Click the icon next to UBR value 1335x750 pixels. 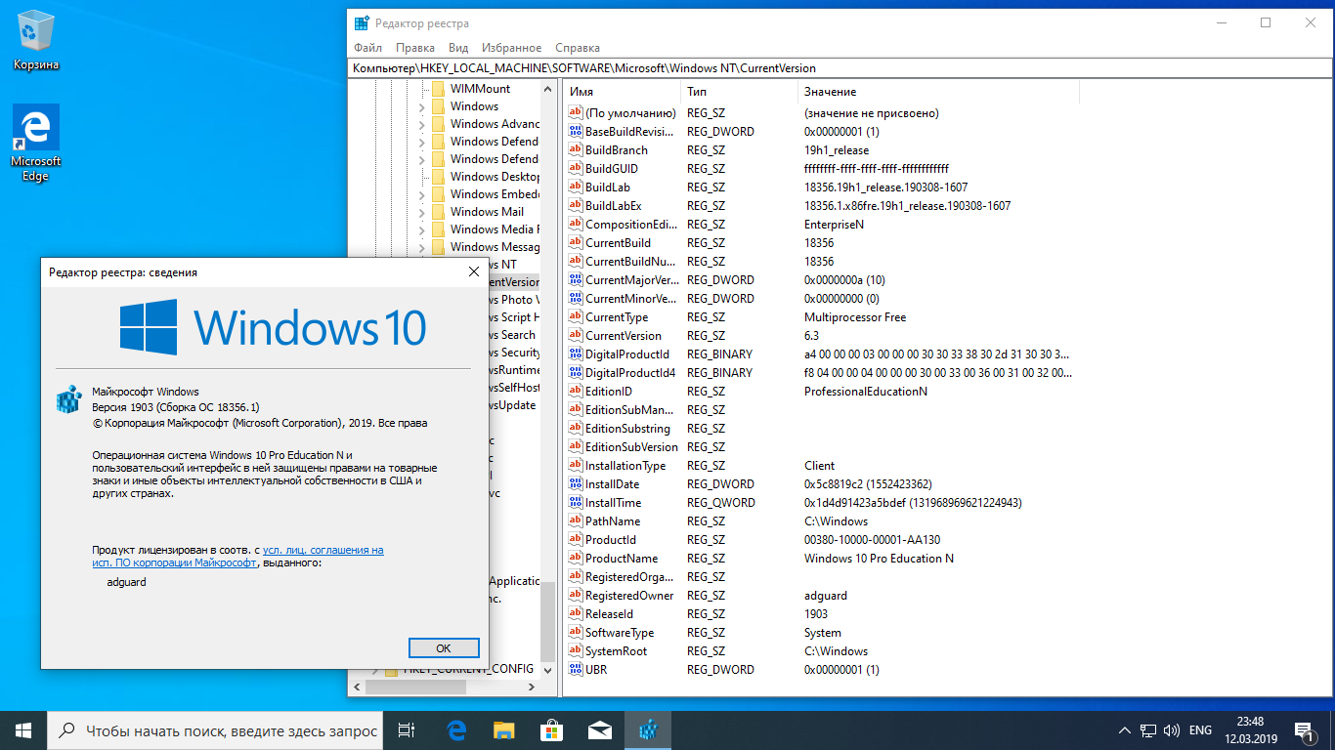[575, 670]
